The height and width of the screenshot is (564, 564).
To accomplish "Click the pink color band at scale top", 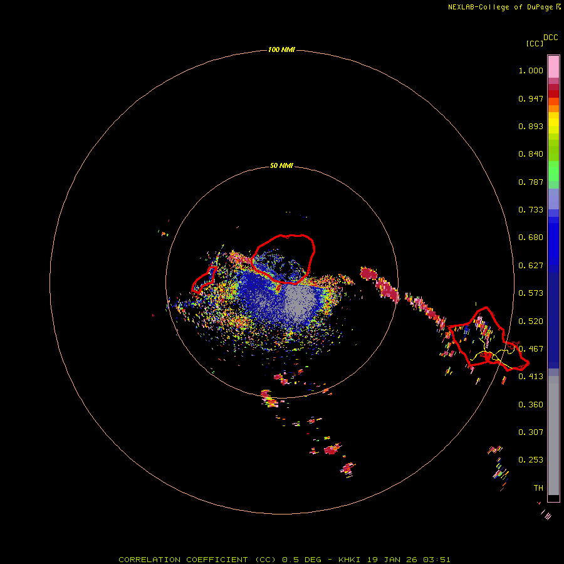I will pyautogui.click(x=553, y=67).
